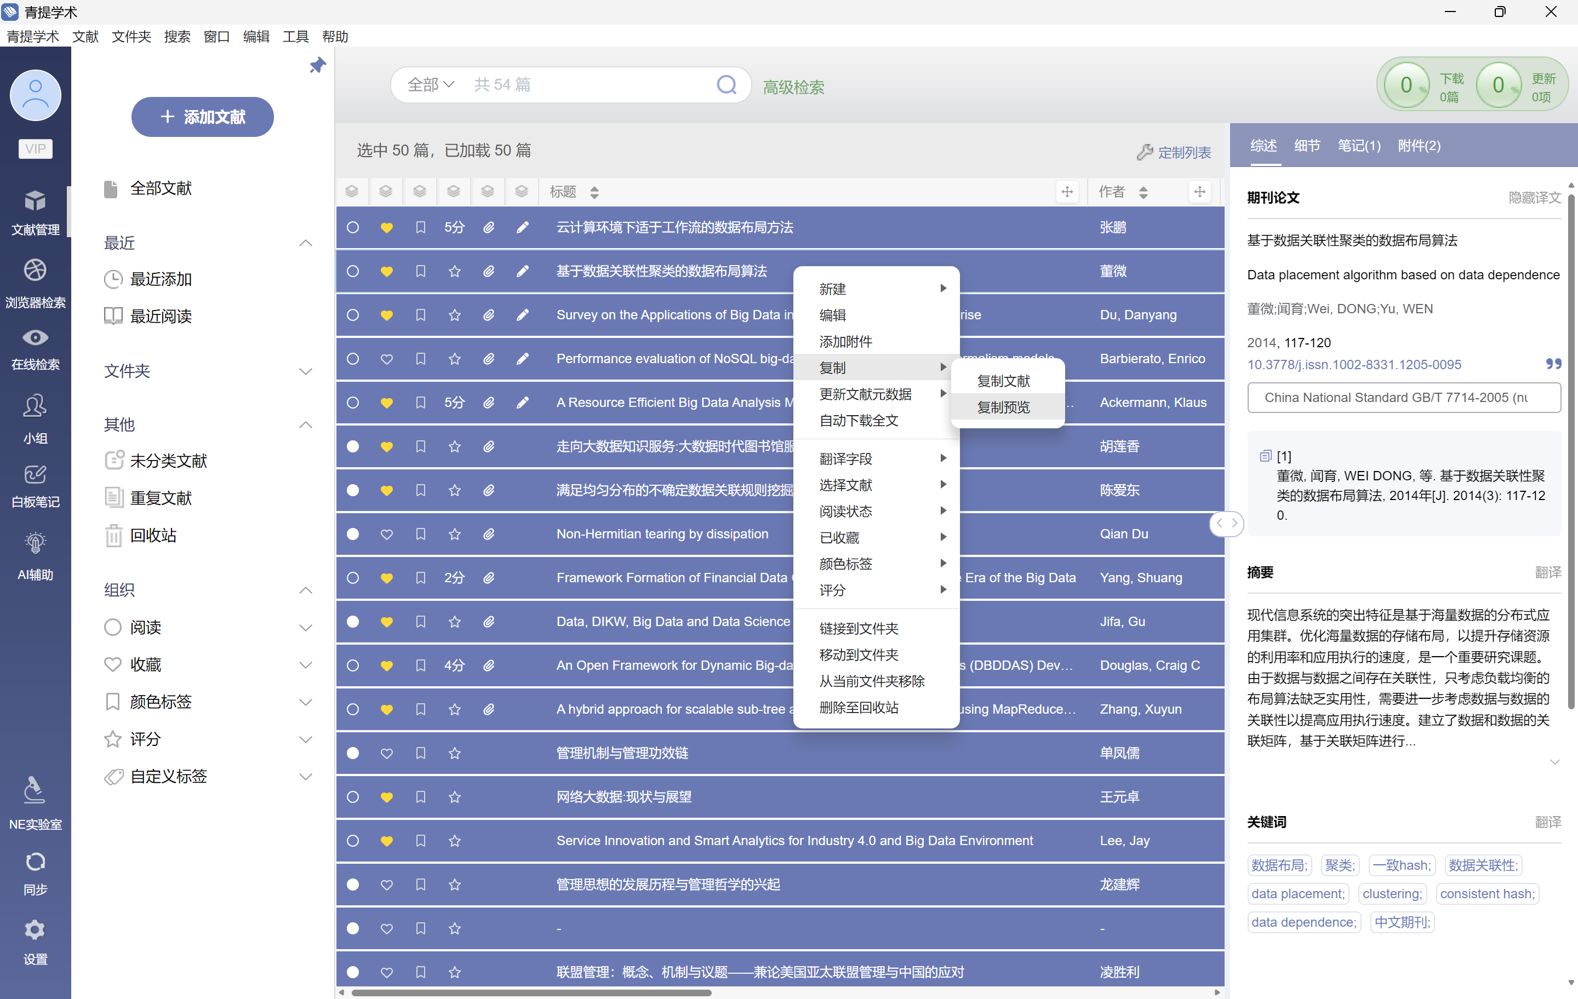Click the 共 54 篇 search input field
The width and height of the screenshot is (1578, 999).
pos(590,84)
